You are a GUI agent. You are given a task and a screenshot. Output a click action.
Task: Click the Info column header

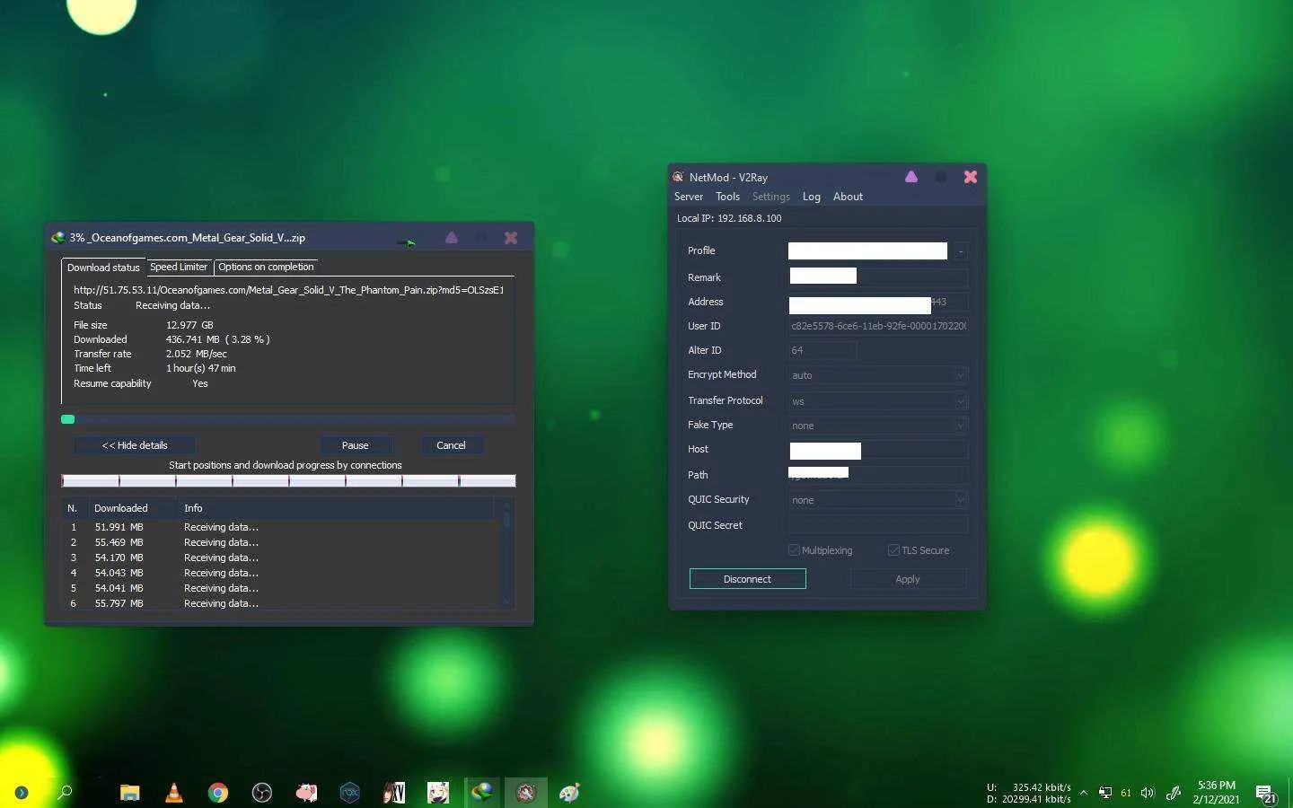point(336,508)
